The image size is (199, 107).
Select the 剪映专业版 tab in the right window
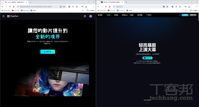point(112,2)
